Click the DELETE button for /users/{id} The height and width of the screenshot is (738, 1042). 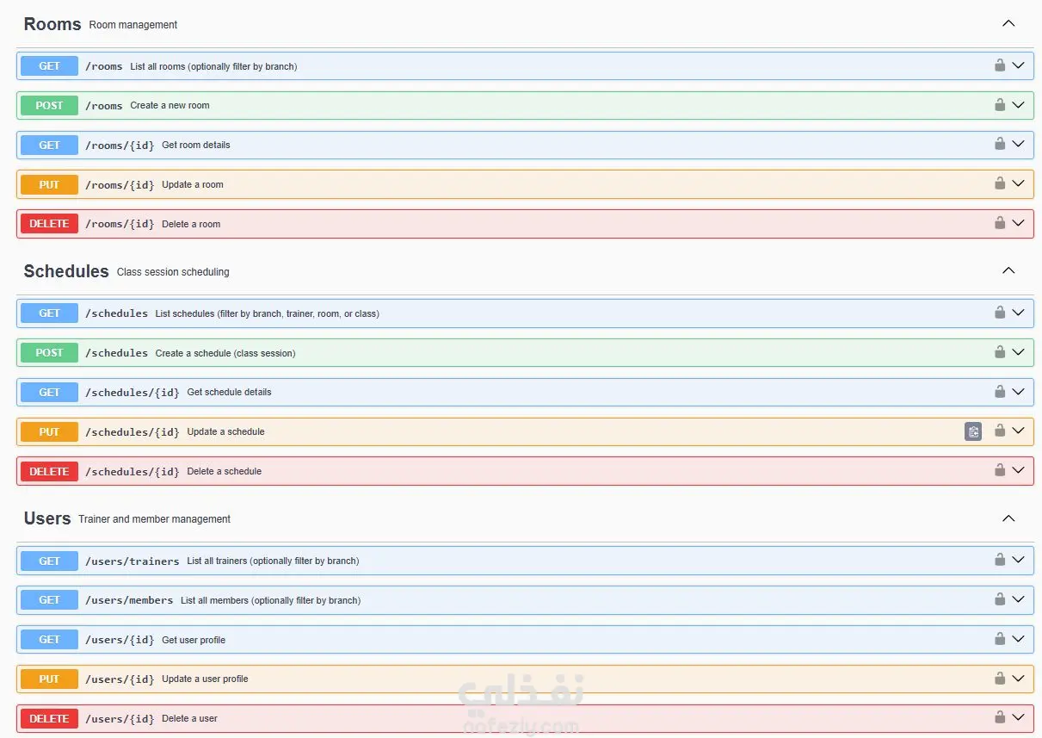click(x=49, y=718)
